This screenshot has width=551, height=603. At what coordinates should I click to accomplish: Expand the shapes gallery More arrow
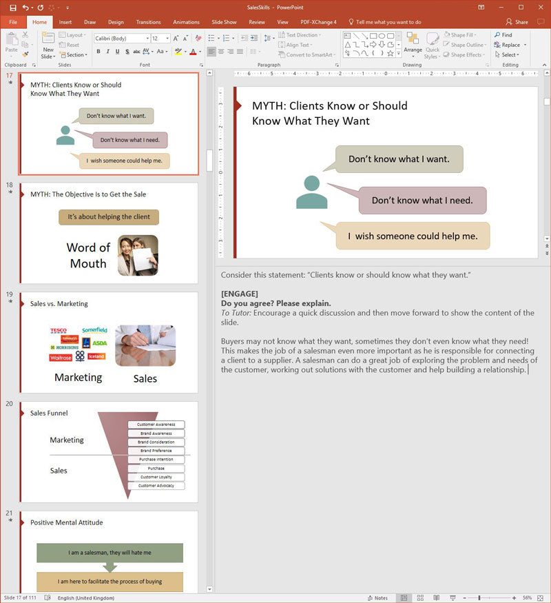(399, 54)
